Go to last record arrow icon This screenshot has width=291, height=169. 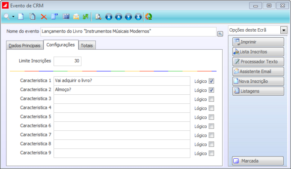click(x=138, y=17)
